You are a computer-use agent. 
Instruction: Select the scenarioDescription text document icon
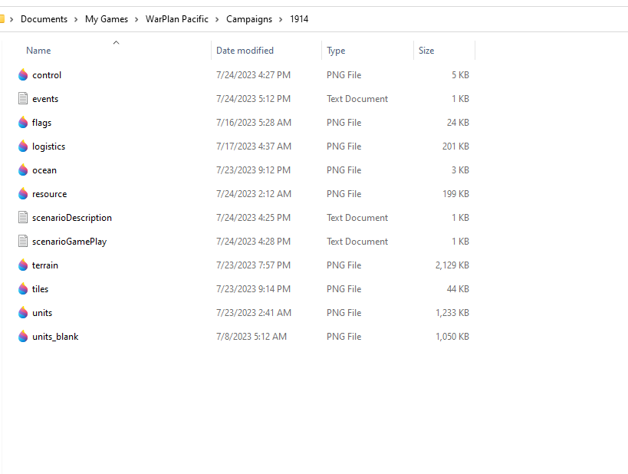pos(23,218)
